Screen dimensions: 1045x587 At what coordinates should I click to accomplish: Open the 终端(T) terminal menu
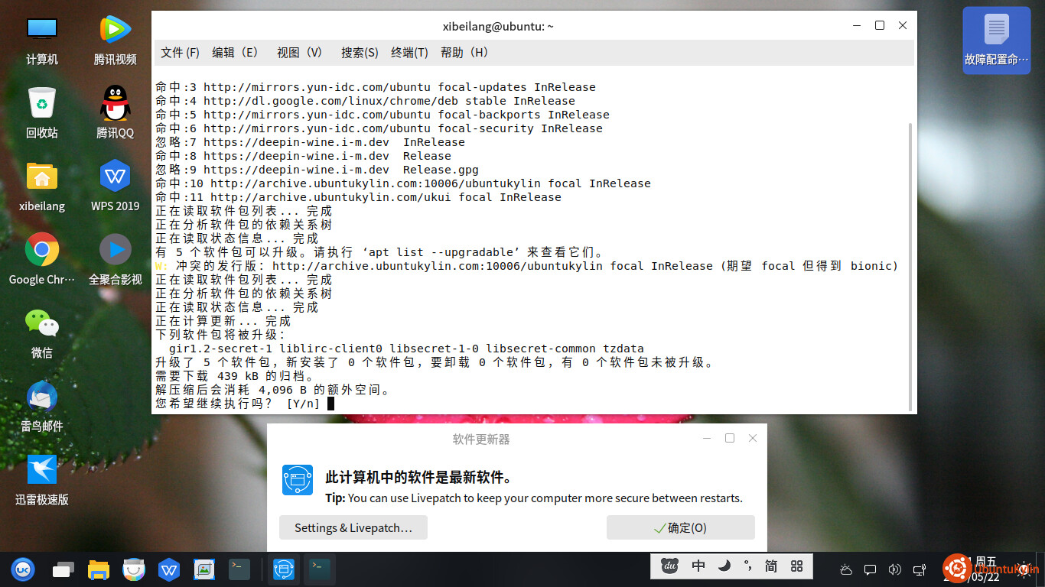tap(409, 53)
